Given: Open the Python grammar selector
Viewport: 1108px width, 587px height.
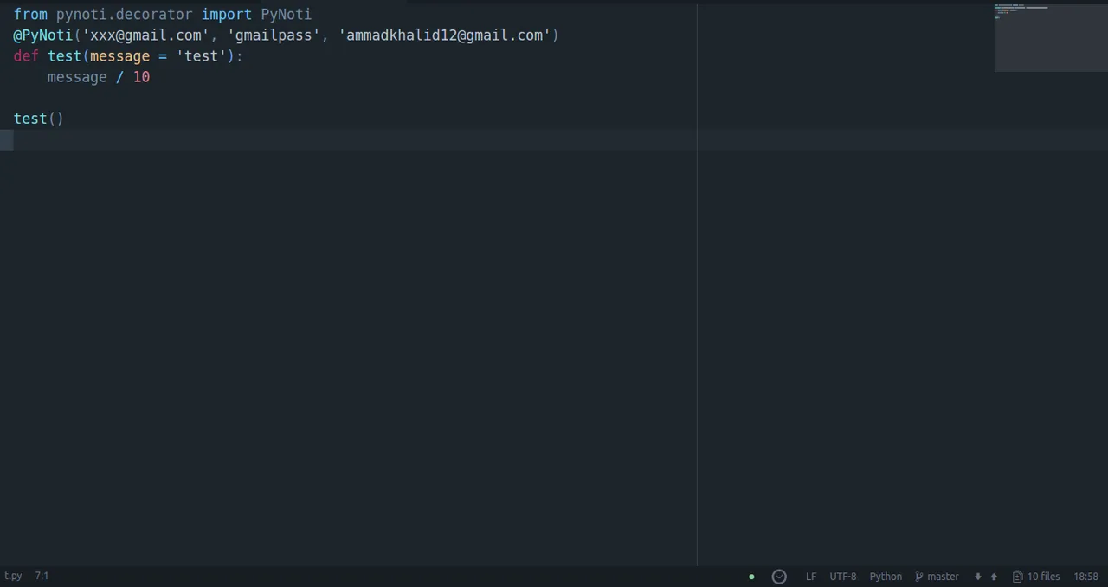Looking at the screenshot, I should pos(886,577).
